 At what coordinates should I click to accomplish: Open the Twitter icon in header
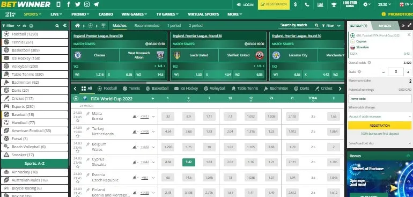[77, 4]
